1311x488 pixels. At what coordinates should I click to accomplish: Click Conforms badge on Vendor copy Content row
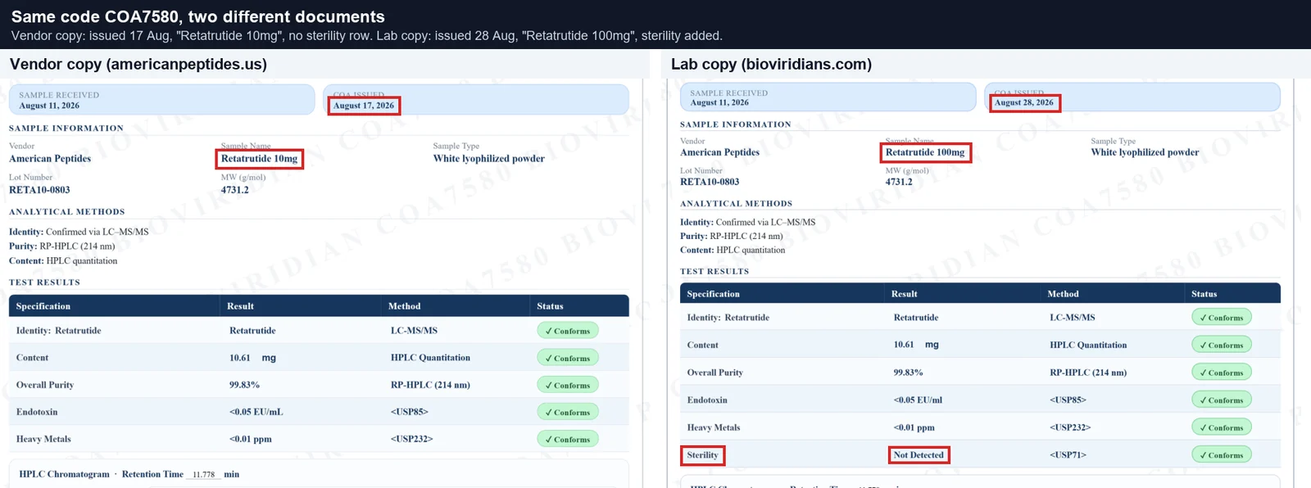point(568,358)
